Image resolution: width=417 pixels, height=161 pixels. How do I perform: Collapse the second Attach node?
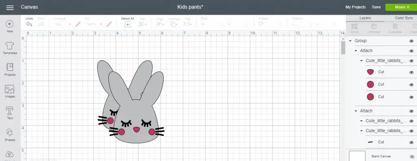[356, 111]
